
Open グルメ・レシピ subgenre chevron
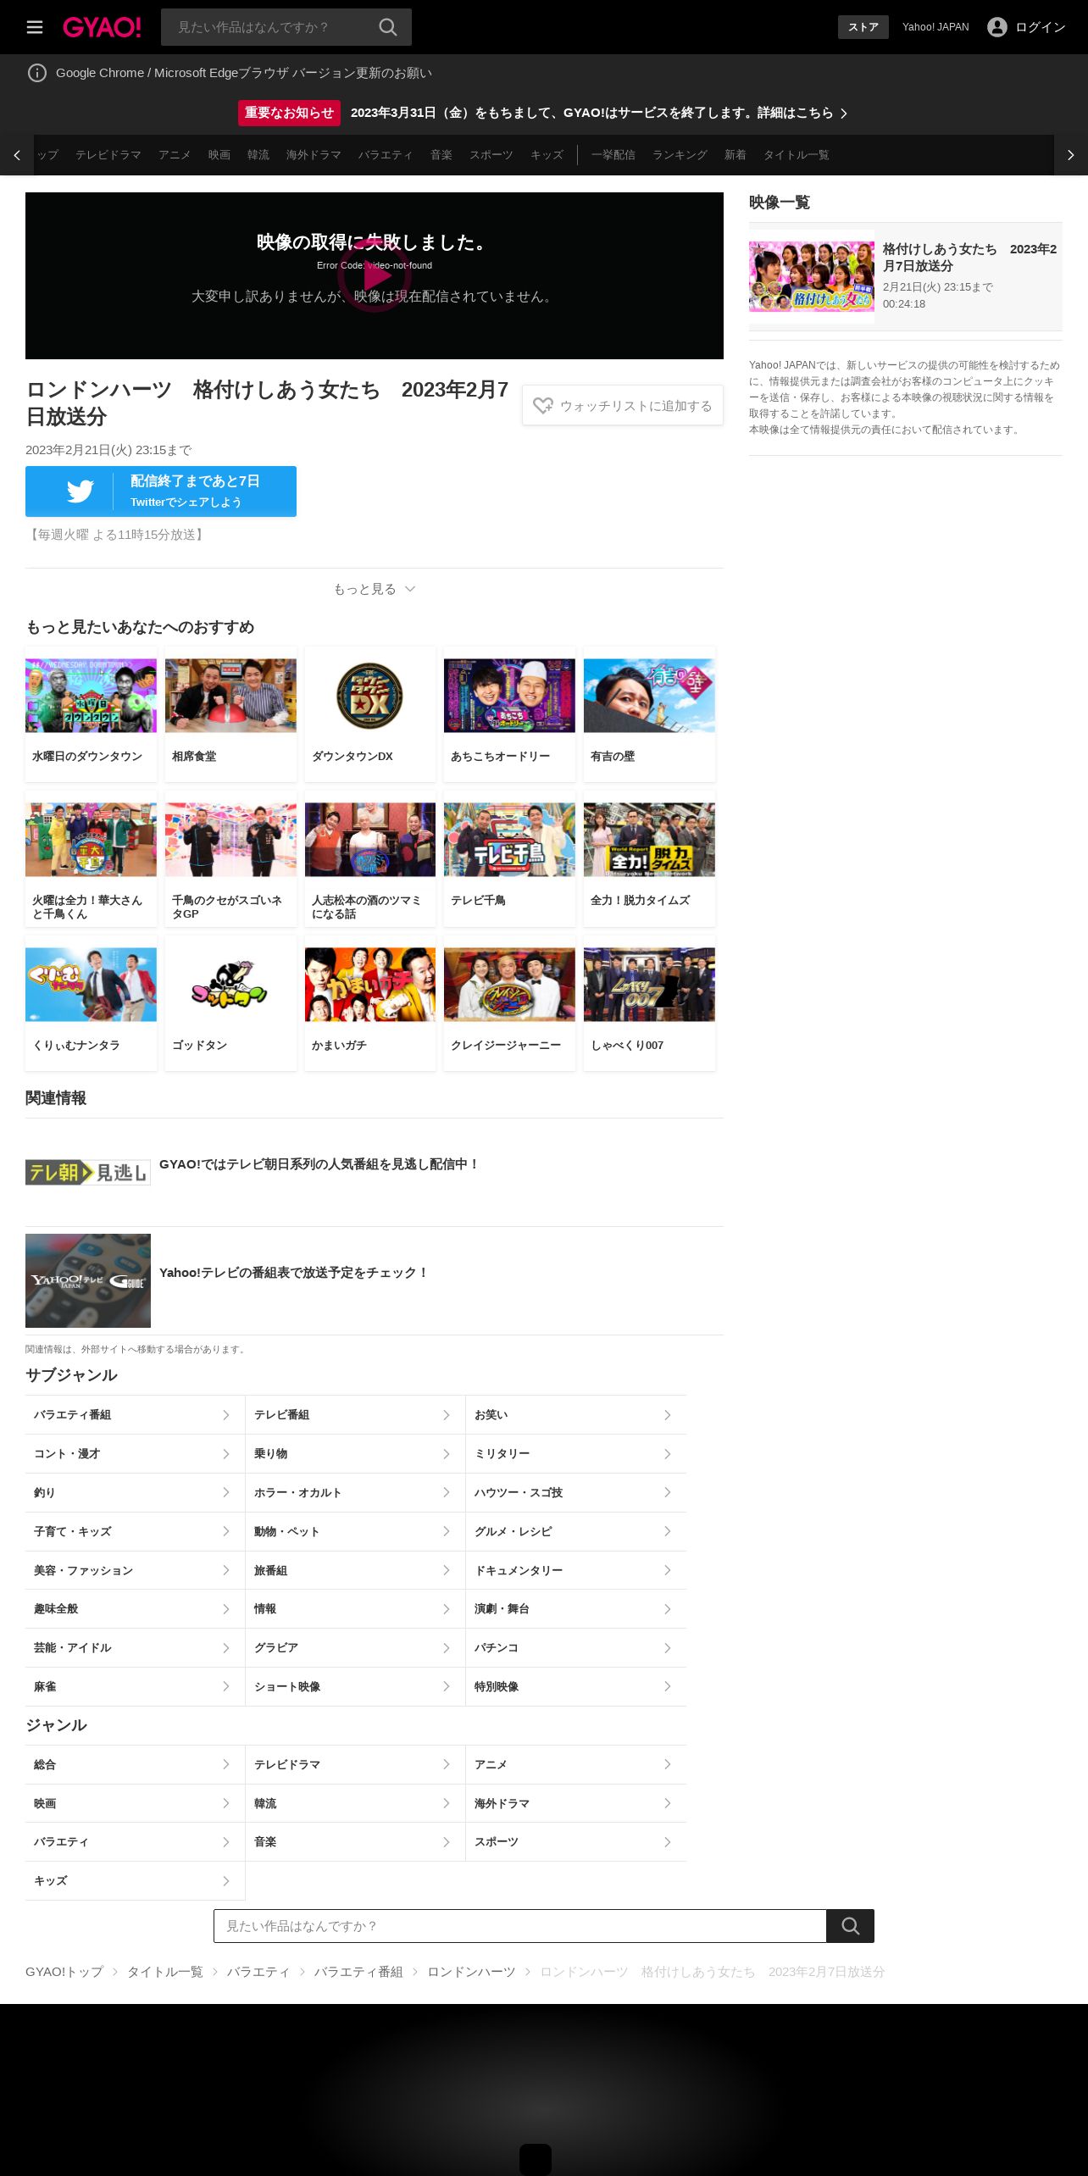668,1531
